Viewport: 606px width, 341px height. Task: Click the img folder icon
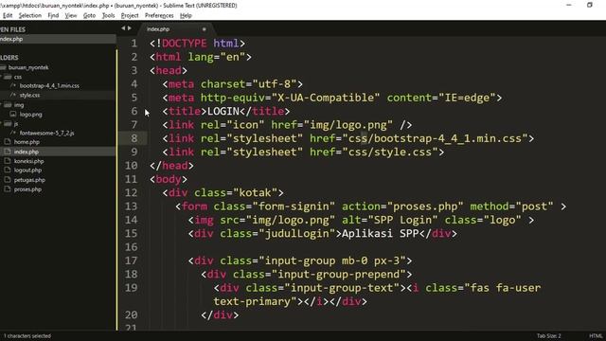click(x=8, y=105)
